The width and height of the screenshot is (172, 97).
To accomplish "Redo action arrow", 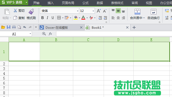I will [x=30, y=27].
